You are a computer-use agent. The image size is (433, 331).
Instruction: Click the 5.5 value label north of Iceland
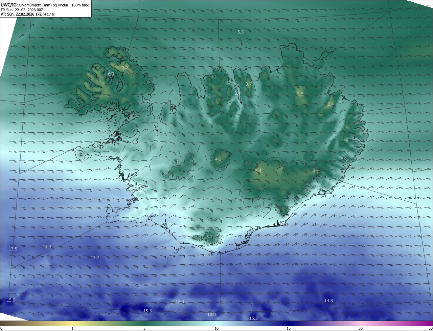241,32
